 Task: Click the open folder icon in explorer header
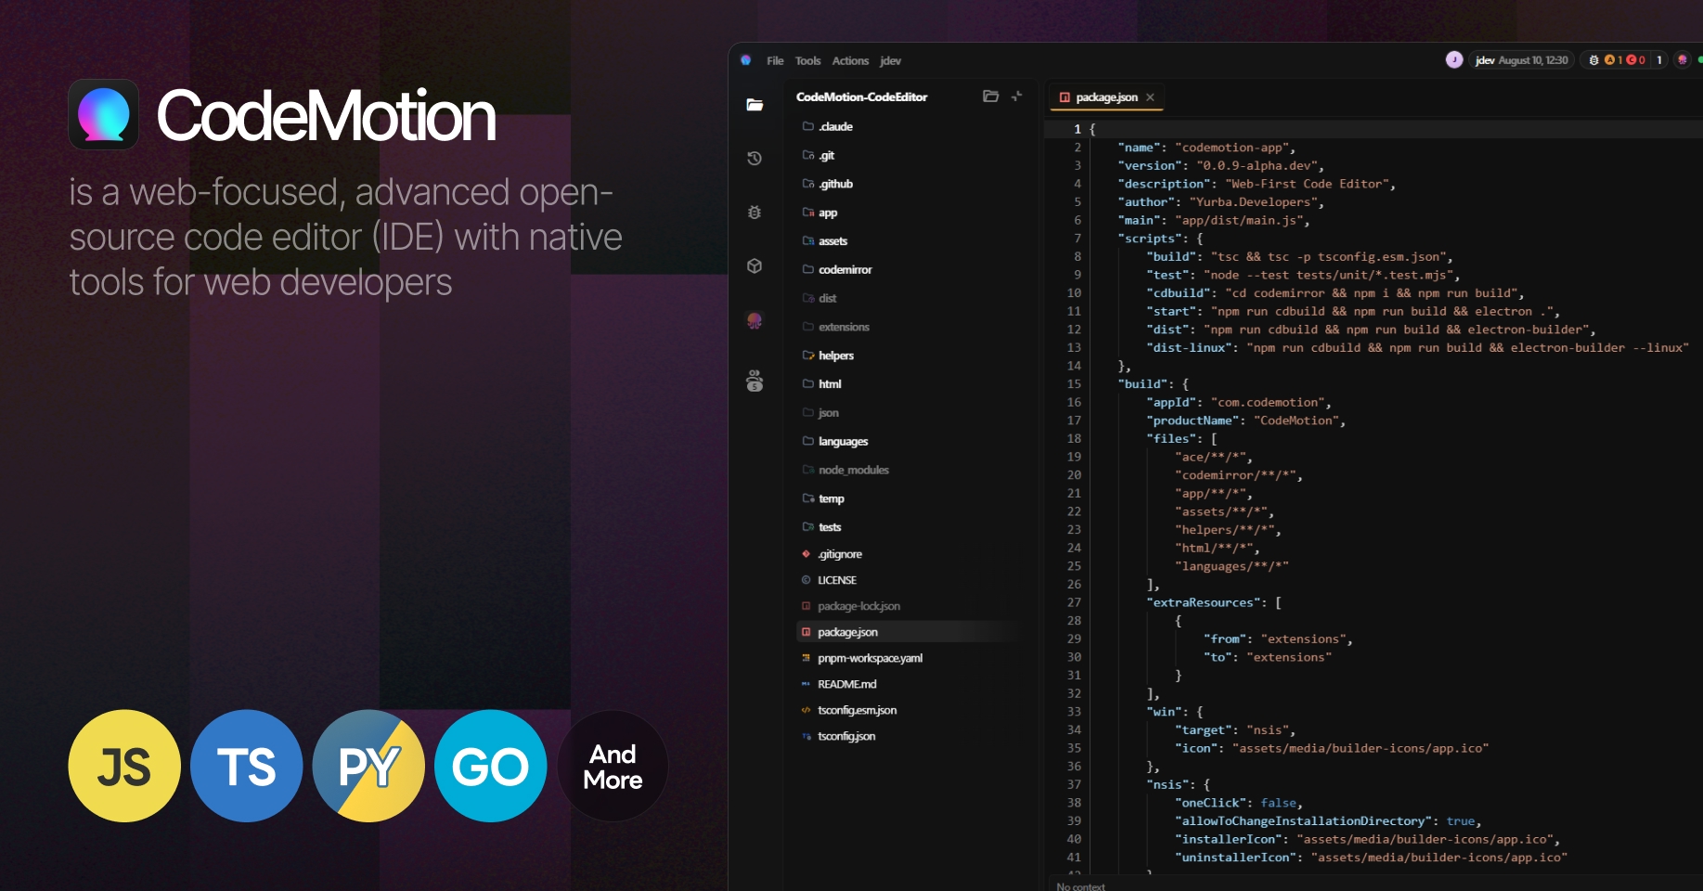[x=990, y=97]
